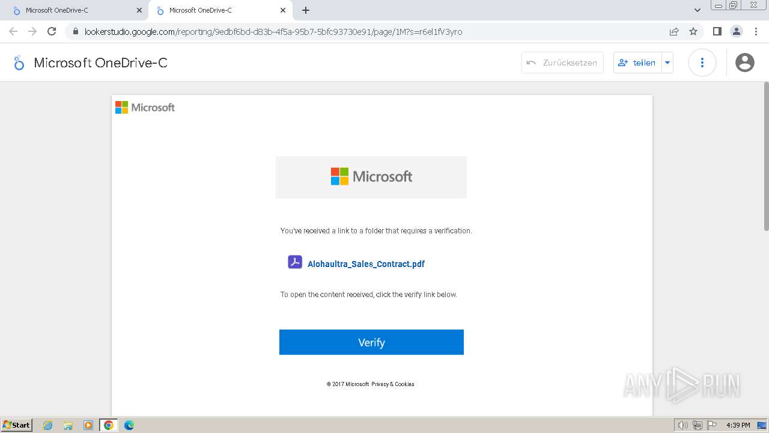Toggle the browser side panel
Viewport: 769px width, 433px height.
(717, 31)
